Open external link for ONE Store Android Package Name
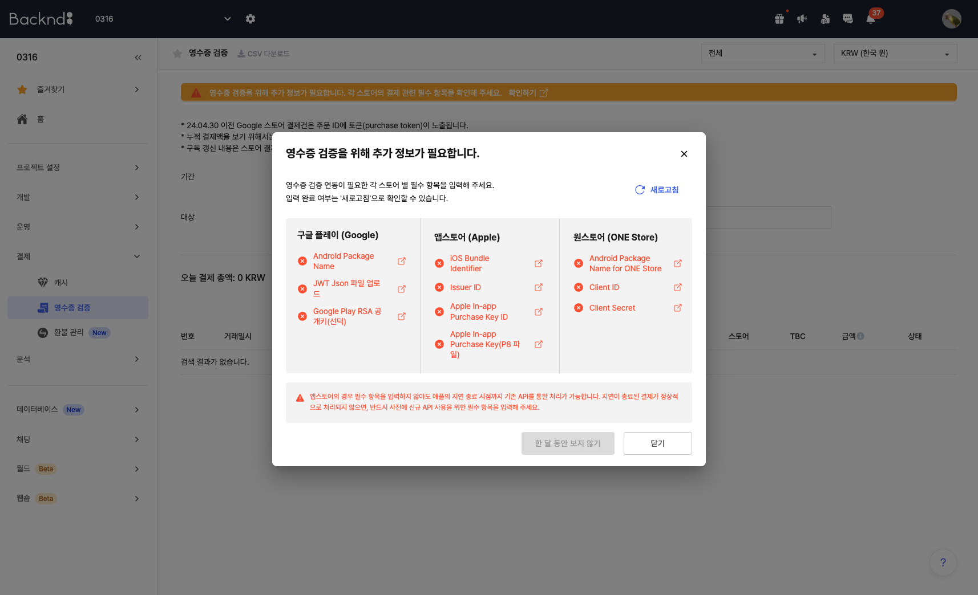Screen dimensions: 978x595 pos(678,263)
